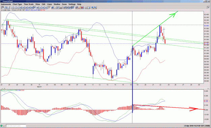Click the 0.400 MACD axis label

(x=206, y=91)
